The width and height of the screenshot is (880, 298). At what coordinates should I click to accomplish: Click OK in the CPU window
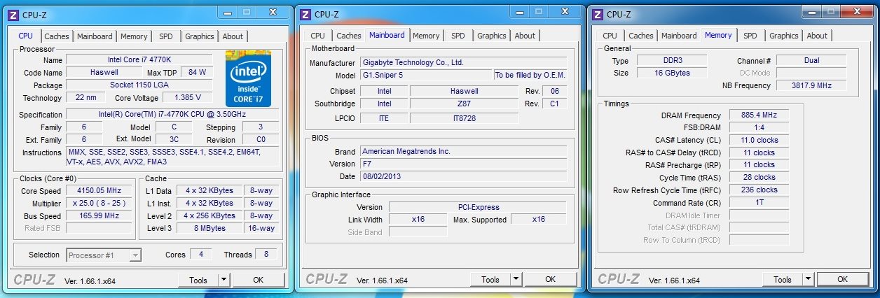coord(258,280)
